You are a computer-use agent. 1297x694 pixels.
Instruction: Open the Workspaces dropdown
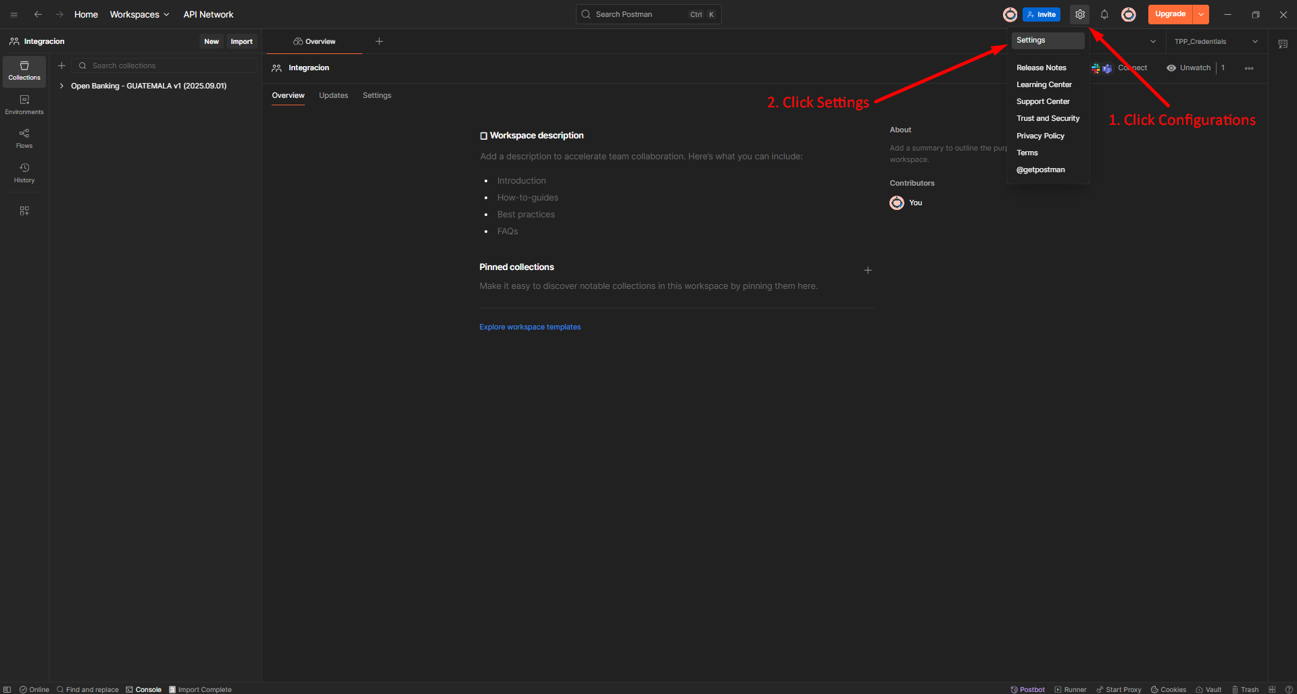139,14
